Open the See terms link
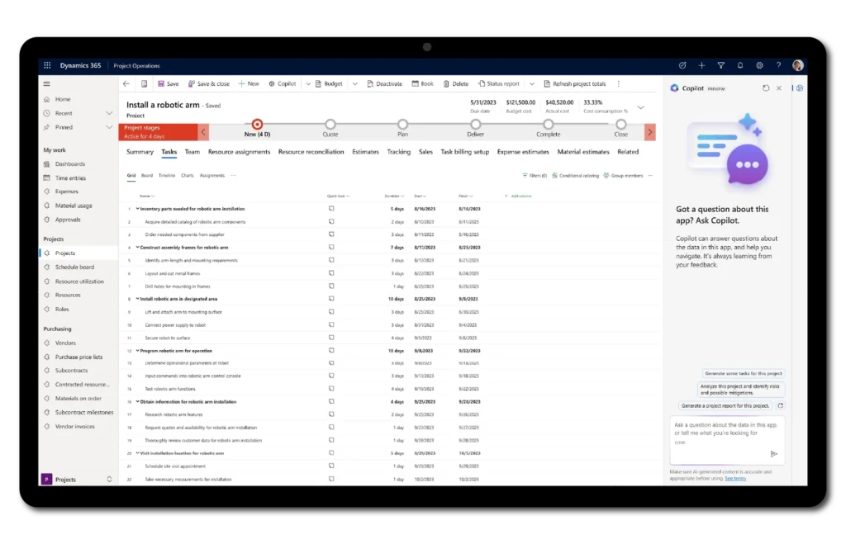 tap(735, 478)
